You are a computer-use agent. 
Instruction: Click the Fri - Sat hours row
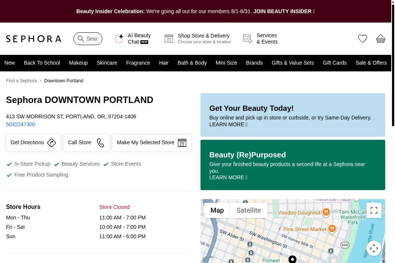click(76, 227)
